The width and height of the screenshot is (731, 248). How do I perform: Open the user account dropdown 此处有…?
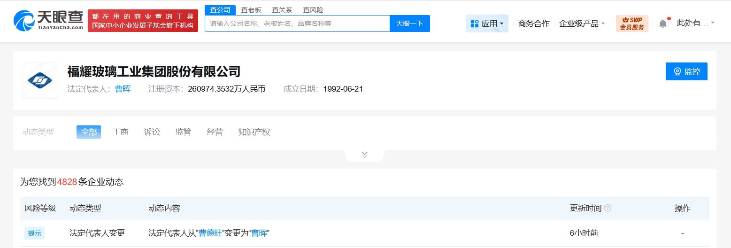tap(695, 23)
